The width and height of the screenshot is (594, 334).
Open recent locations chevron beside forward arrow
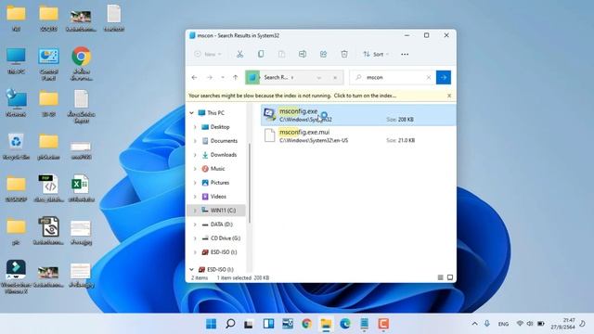(x=223, y=77)
